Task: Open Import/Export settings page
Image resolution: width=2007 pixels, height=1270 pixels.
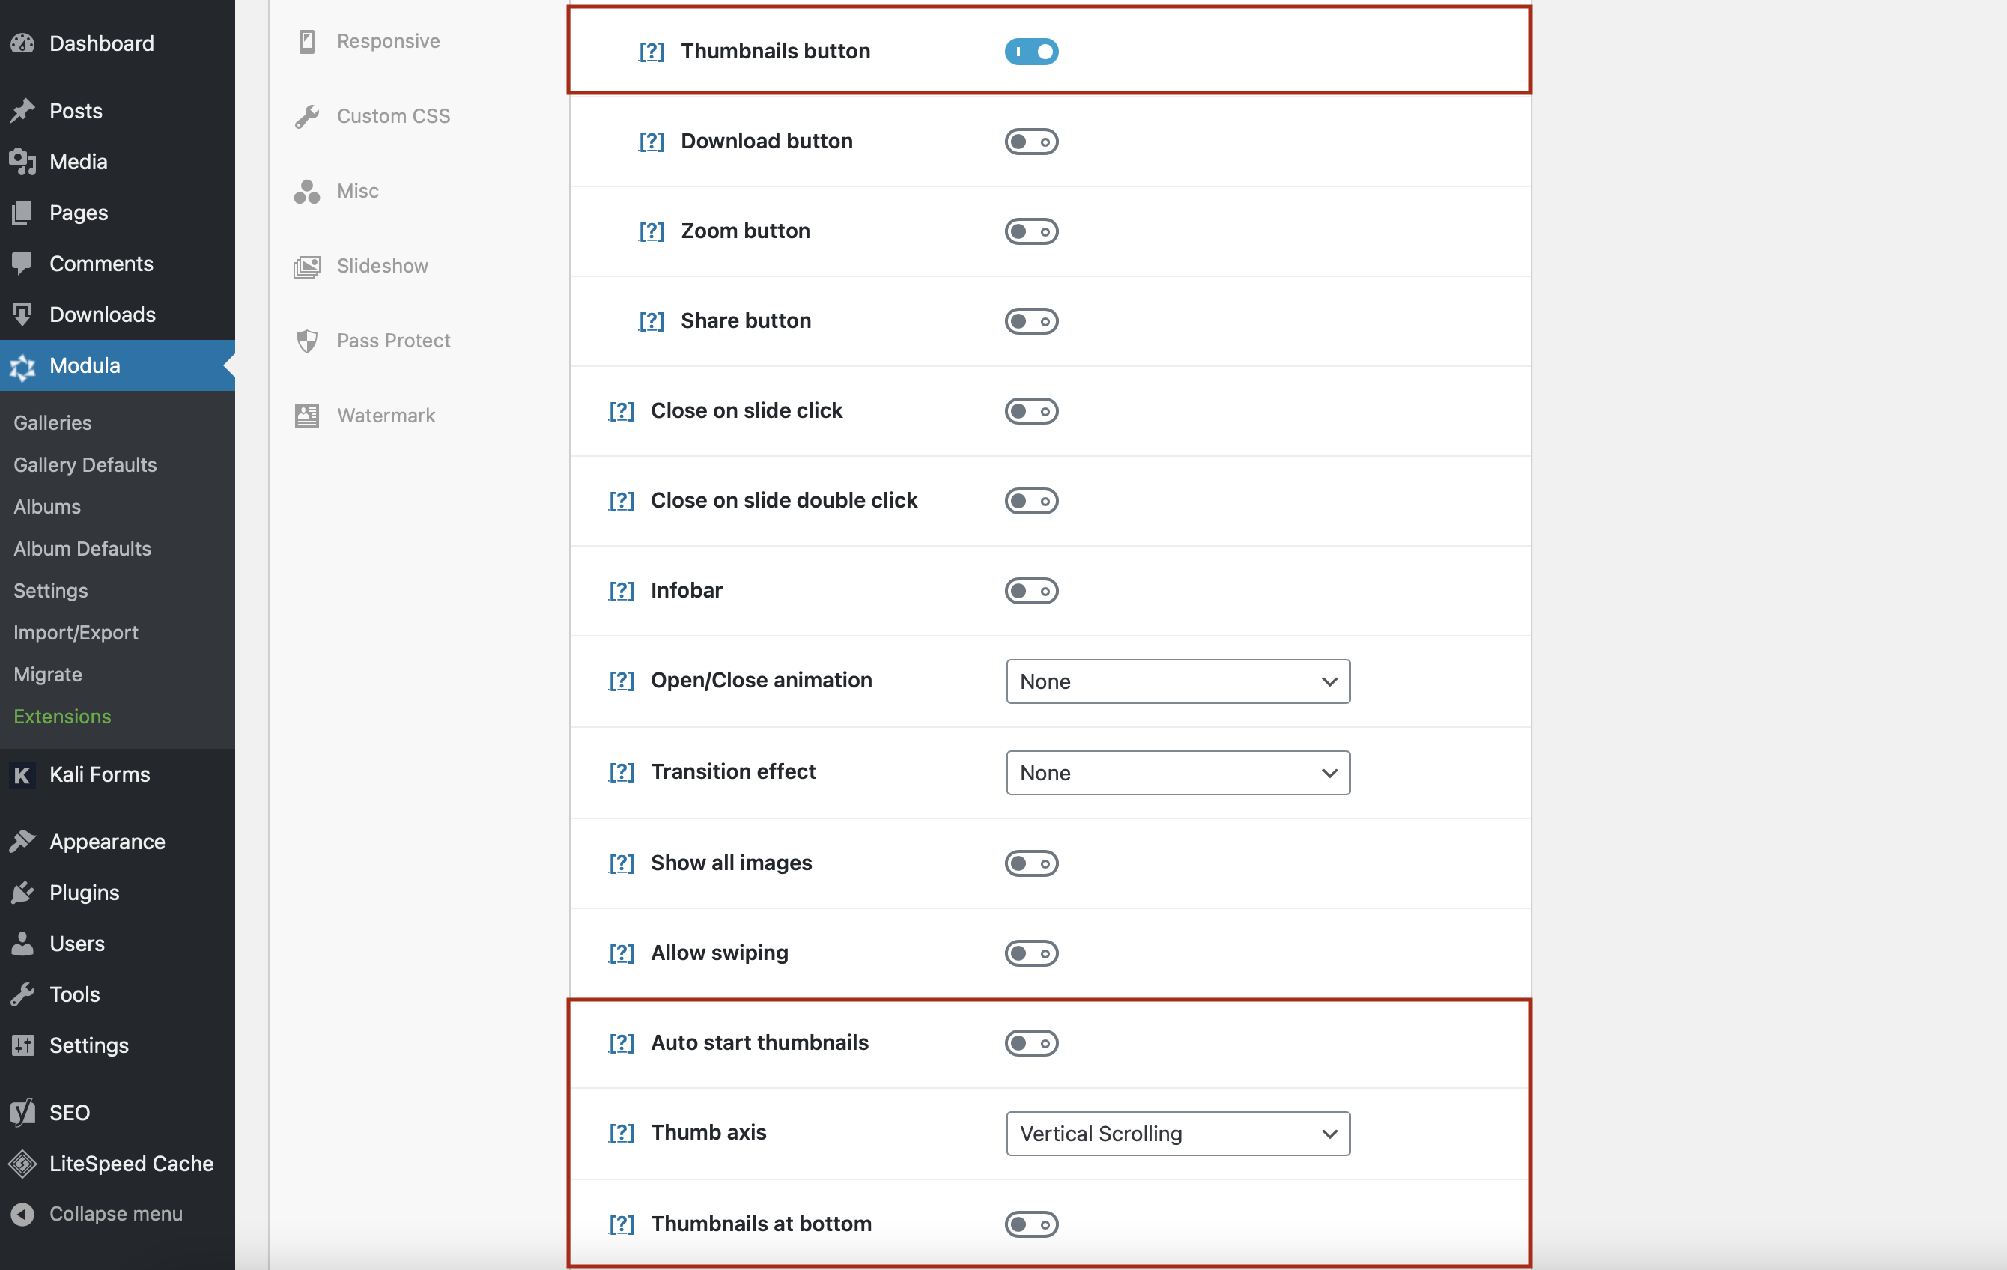Action: tap(75, 632)
